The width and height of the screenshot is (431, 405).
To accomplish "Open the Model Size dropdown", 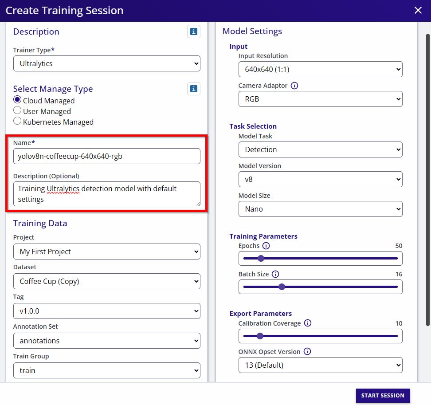I will (320, 209).
